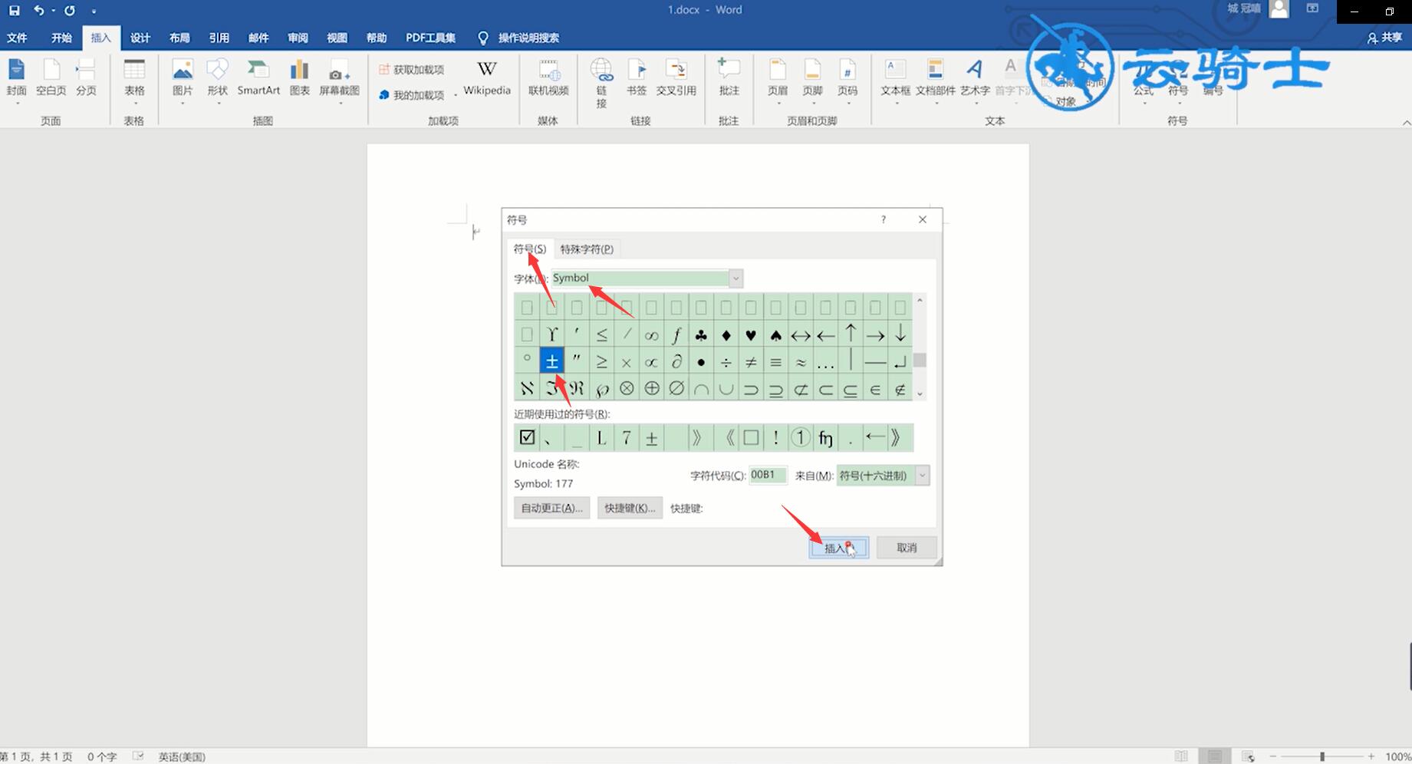Open the 链接 link tool

(601, 83)
